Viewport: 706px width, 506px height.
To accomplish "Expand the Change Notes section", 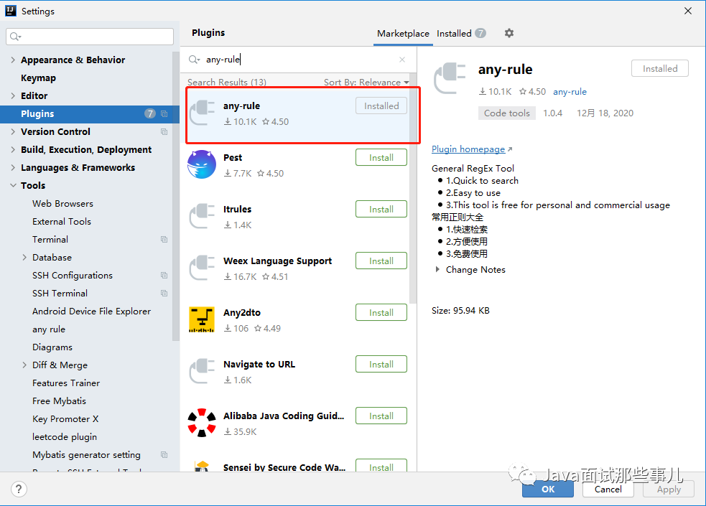I will coord(437,269).
